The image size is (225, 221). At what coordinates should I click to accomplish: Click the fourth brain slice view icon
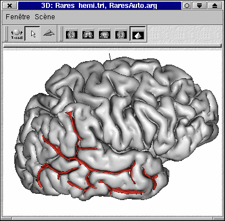pos(121,33)
